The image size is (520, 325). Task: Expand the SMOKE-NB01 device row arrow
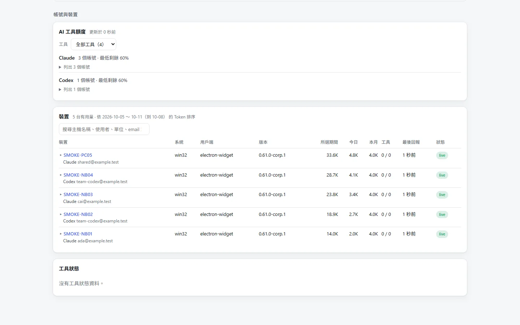61,234
